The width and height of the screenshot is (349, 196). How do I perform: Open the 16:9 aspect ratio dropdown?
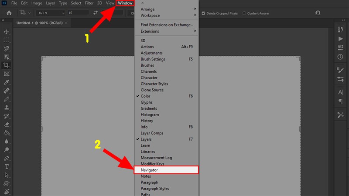coord(51,13)
